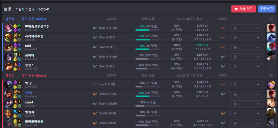Screen dimensions: 278x128
Task: Click the win rate bar for 차라이라수빈
Action: click(x=148, y=40)
